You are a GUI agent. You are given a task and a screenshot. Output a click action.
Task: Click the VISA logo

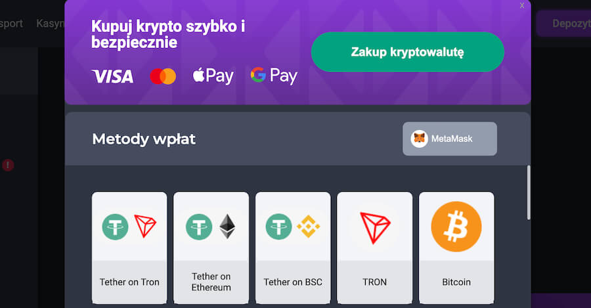click(x=113, y=76)
